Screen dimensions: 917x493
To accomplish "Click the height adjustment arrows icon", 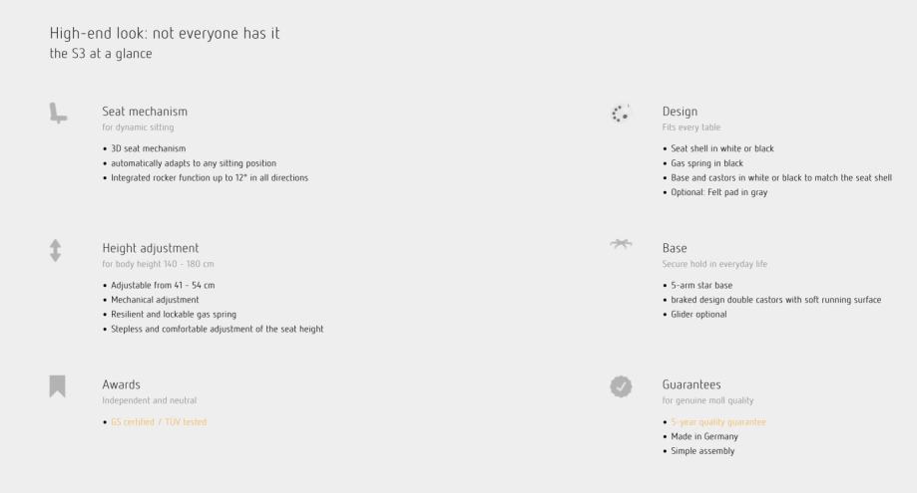I will click(58, 248).
